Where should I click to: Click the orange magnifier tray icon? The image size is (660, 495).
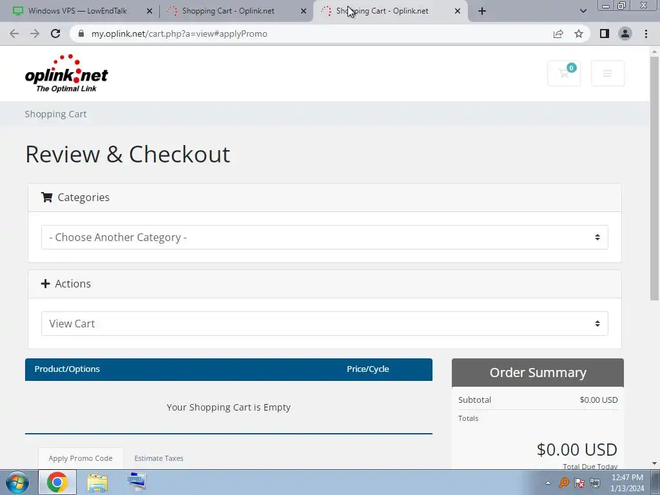[x=563, y=483]
